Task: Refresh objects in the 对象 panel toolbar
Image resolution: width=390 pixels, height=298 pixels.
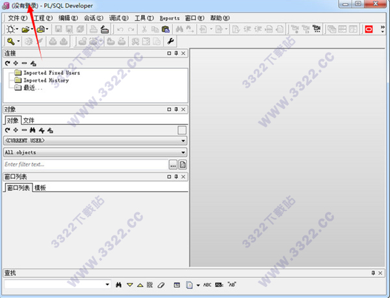Action: click(7, 130)
